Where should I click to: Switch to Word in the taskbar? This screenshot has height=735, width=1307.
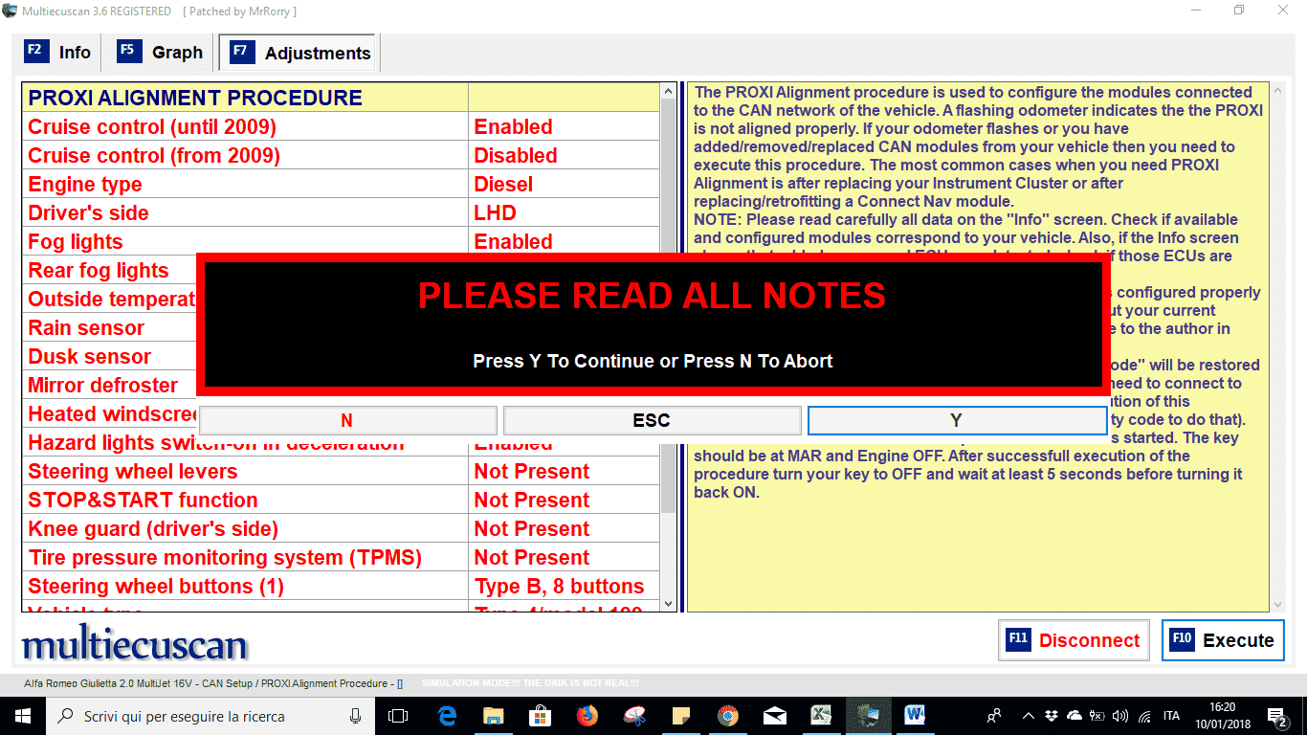click(x=915, y=716)
